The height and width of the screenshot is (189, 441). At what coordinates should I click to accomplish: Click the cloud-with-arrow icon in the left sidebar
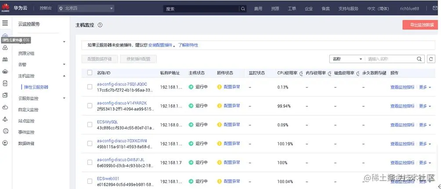[x=5, y=107]
